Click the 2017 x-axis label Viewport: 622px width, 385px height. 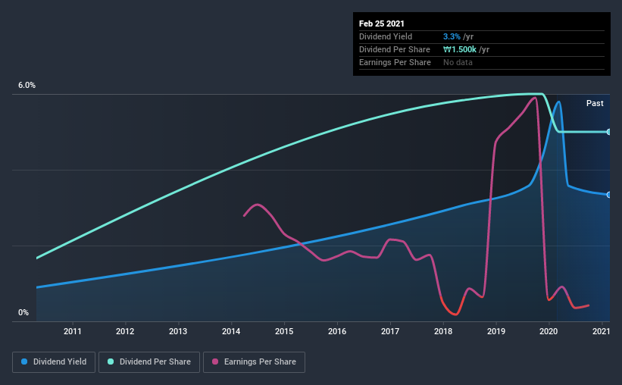pyautogui.click(x=390, y=331)
